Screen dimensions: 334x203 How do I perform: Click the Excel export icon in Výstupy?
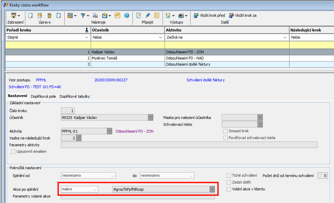click(x=168, y=16)
